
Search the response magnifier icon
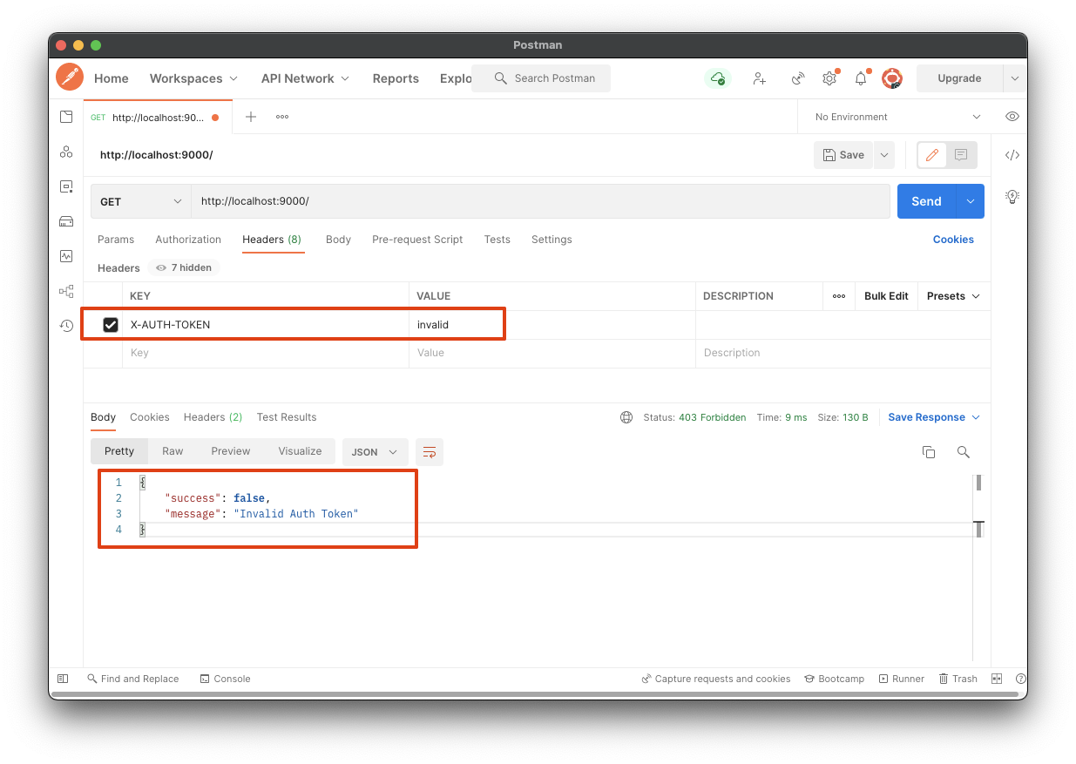pyautogui.click(x=963, y=452)
